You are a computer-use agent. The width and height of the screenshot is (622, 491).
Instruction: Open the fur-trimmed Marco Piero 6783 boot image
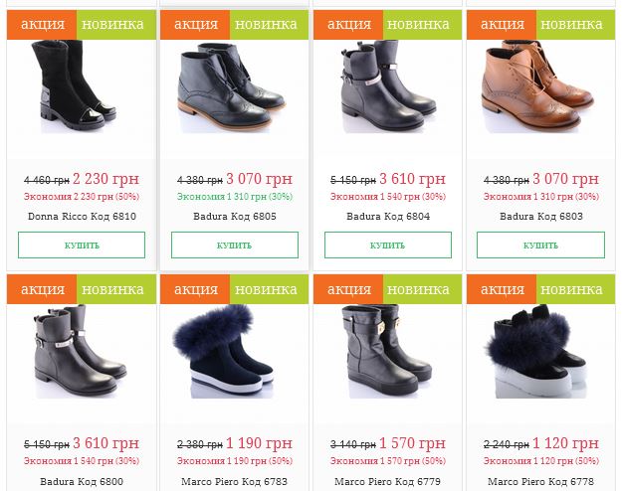[x=223, y=352]
